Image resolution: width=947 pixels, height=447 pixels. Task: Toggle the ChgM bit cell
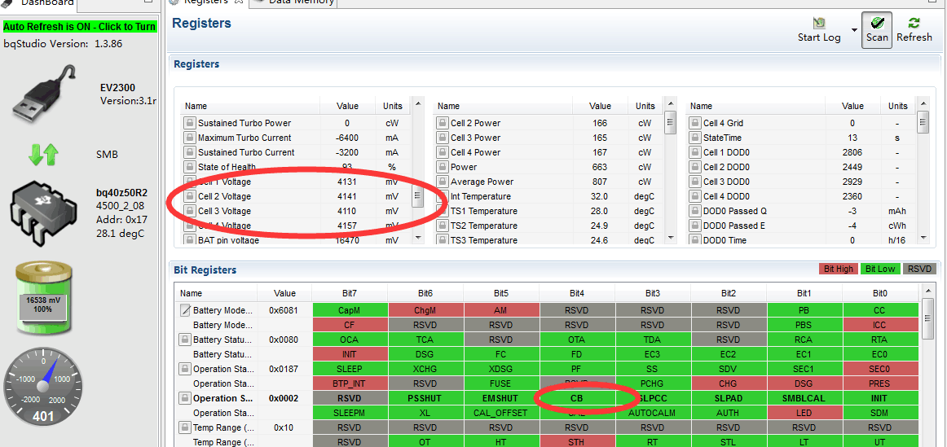tap(425, 311)
